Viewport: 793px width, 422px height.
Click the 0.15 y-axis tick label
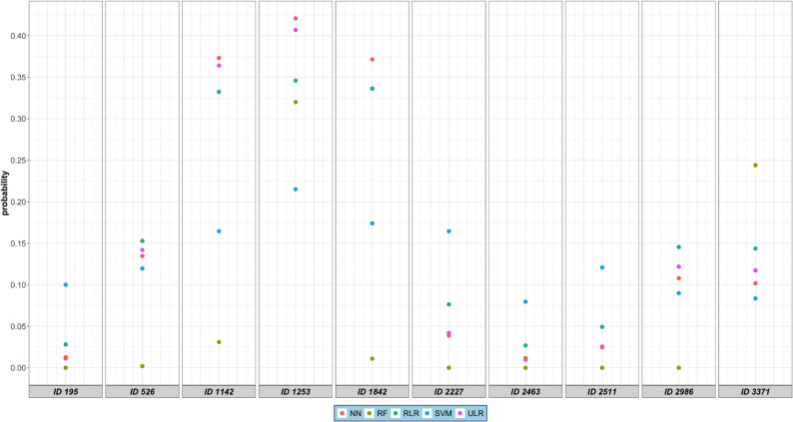tap(18, 243)
